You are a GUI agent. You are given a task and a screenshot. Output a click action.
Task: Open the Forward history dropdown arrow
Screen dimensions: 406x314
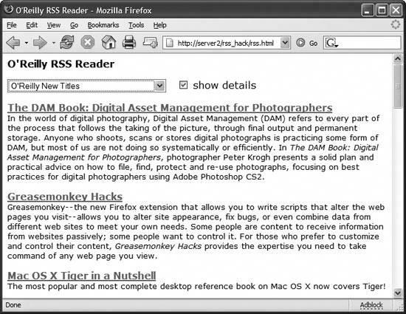[x=53, y=43]
